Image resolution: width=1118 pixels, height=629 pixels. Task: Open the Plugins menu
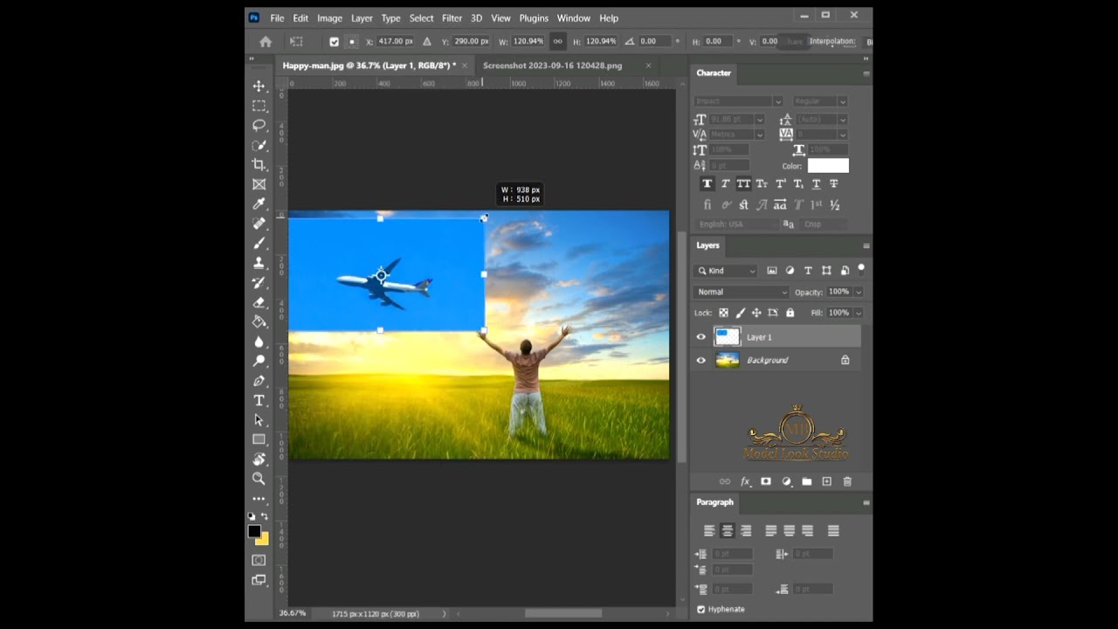tap(534, 18)
